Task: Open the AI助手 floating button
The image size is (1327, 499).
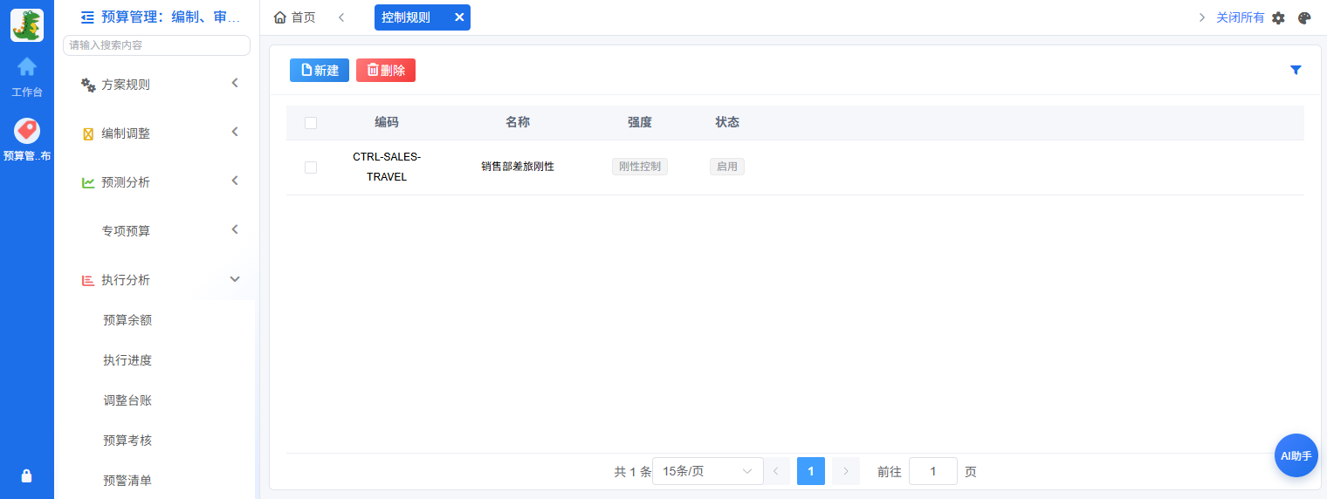Action: point(1296,455)
